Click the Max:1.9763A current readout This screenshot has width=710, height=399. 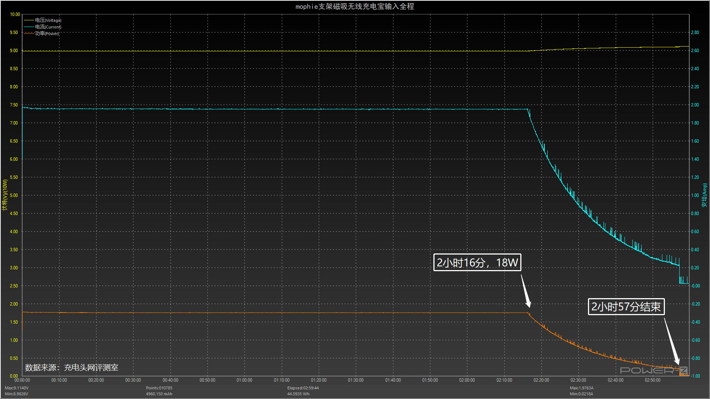pyautogui.click(x=581, y=388)
